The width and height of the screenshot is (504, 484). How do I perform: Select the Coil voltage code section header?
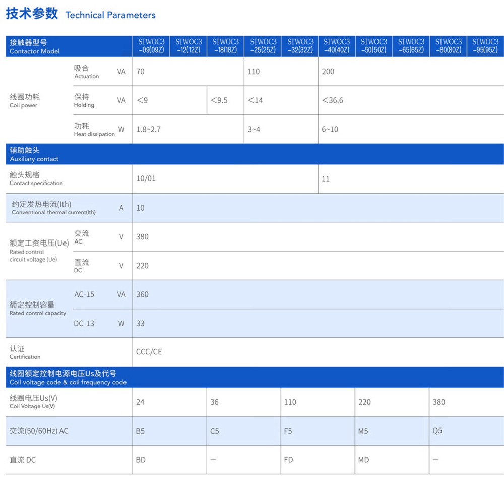(68, 378)
